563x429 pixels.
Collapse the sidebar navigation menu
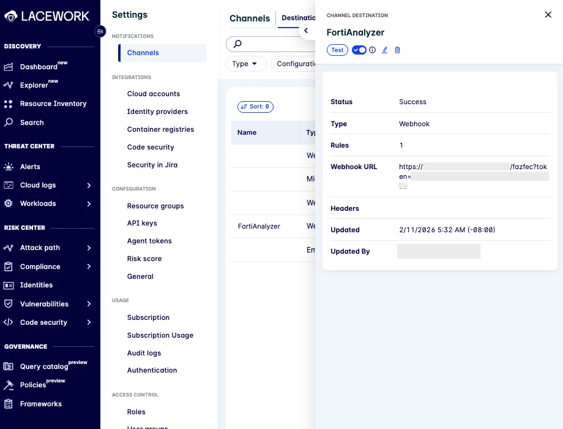coord(100,31)
